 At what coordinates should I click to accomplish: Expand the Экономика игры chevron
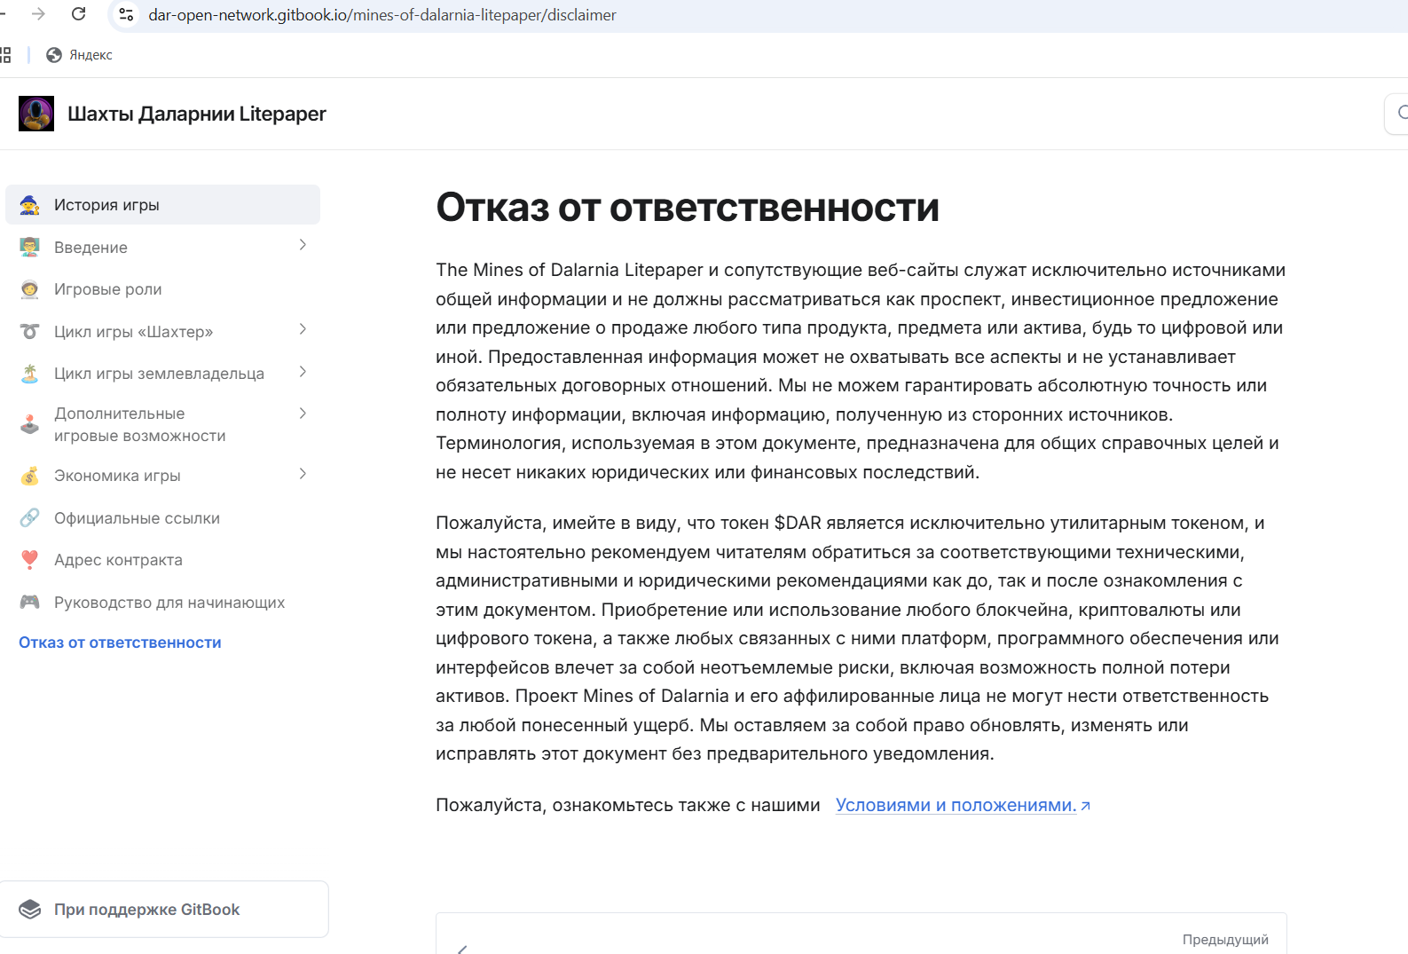pyautogui.click(x=303, y=474)
